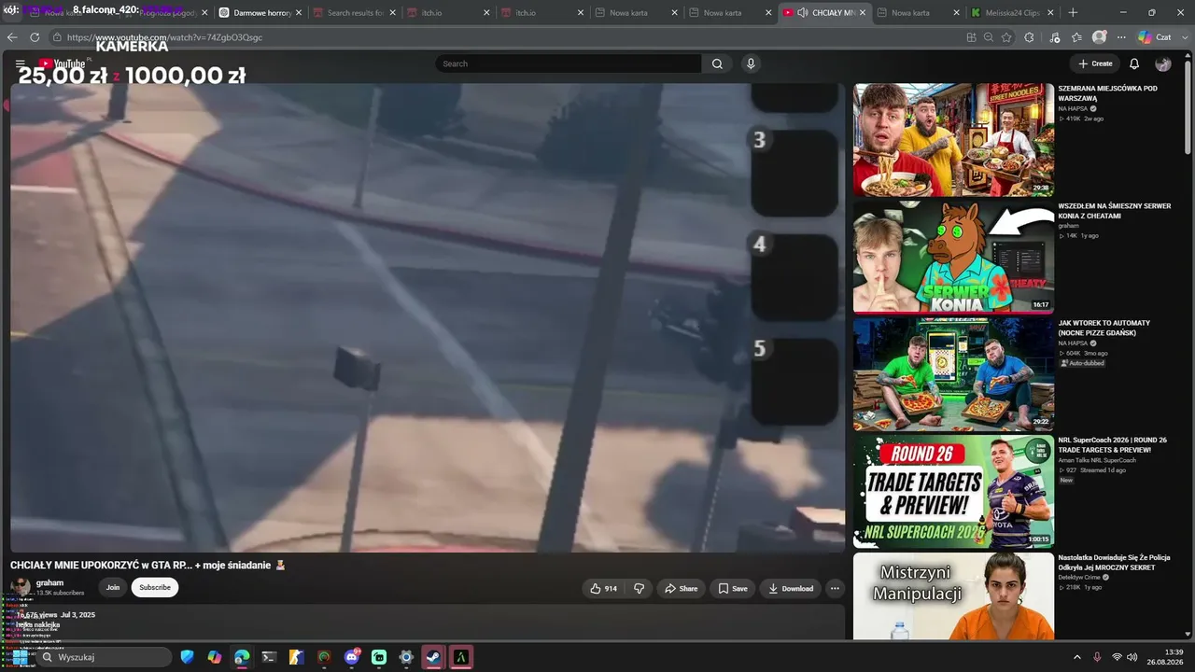Open a new browser tab with plus
1195x672 pixels.
(x=1073, y=13)
